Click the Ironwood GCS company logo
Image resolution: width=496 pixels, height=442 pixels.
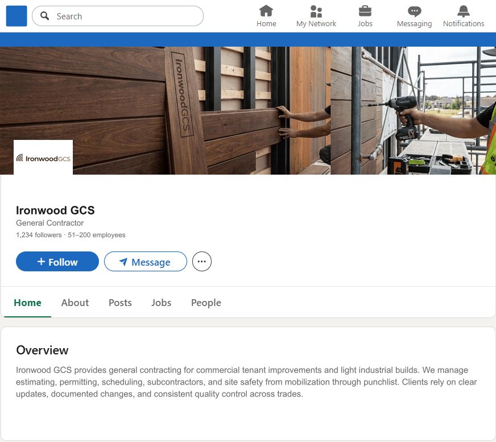pos(43,156)
